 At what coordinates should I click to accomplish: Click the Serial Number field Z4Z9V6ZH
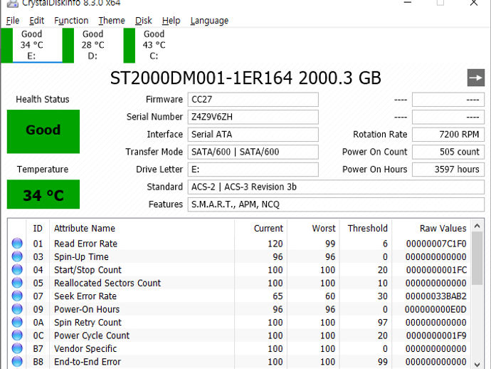coord(253,117)
